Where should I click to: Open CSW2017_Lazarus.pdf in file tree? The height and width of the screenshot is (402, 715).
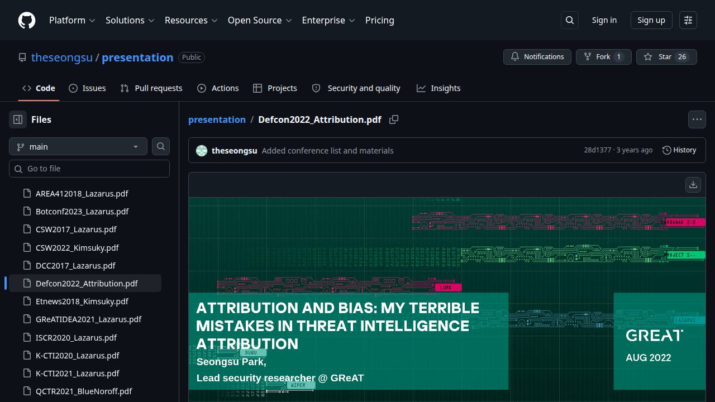pyautogui.click(x=76, y=229)
